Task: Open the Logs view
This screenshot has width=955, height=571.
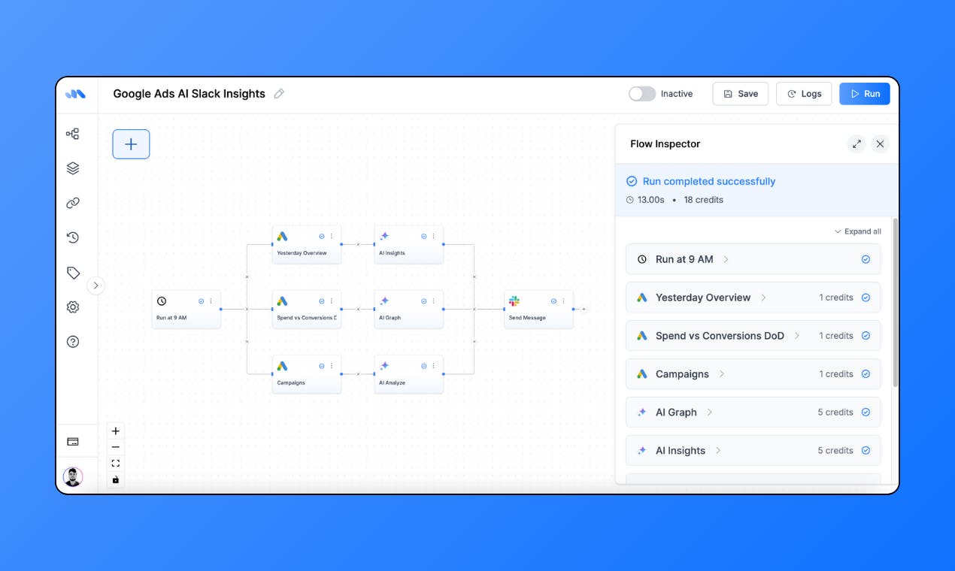Action: pyautogui.click(x=804, y=94)
